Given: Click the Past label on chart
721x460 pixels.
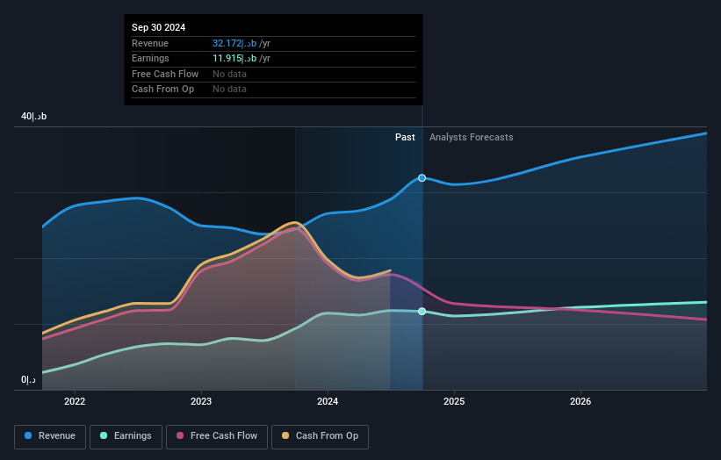Looking at the screenshot, I should tap(405, 138).
